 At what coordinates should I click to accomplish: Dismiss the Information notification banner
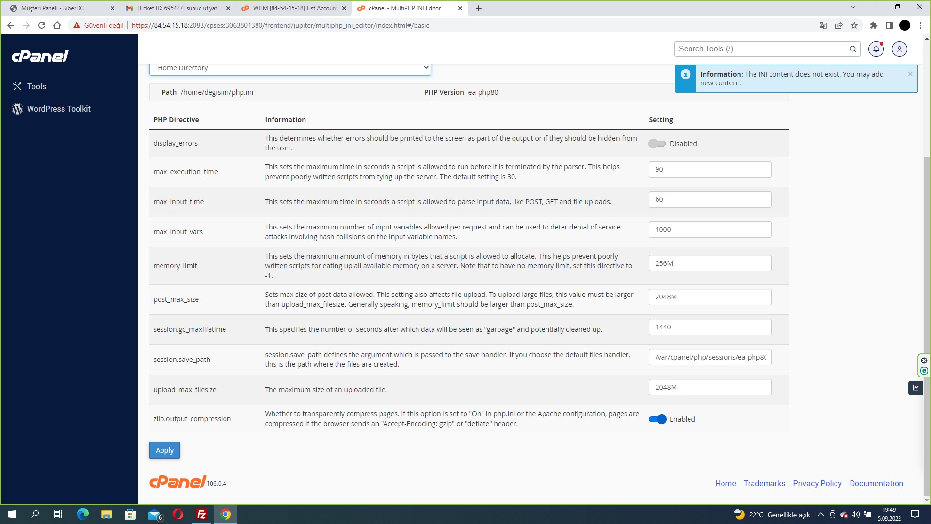pyautogui.click(x=910, y=74)
